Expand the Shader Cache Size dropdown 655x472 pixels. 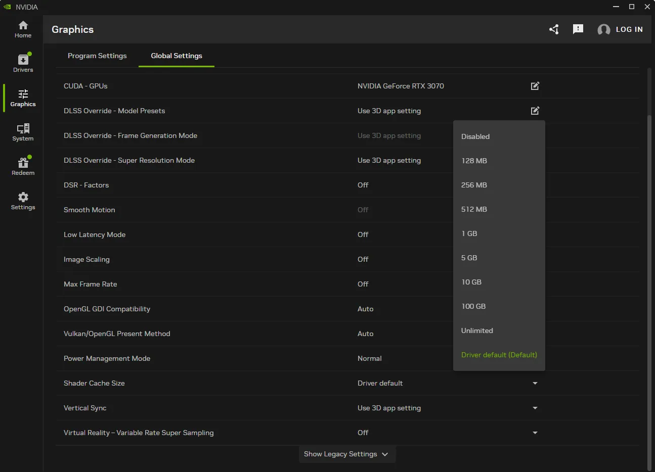coord(535,383)
